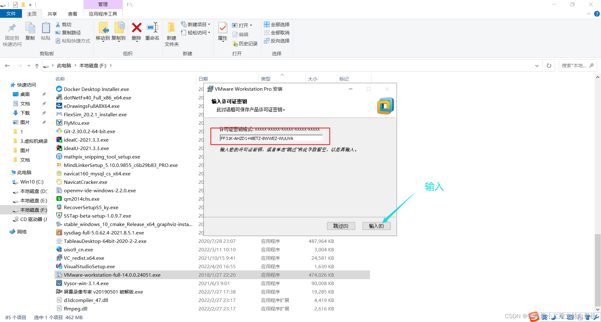Click the Enter (输入) button in installer

pyautogui.click(x=377, y=226)
